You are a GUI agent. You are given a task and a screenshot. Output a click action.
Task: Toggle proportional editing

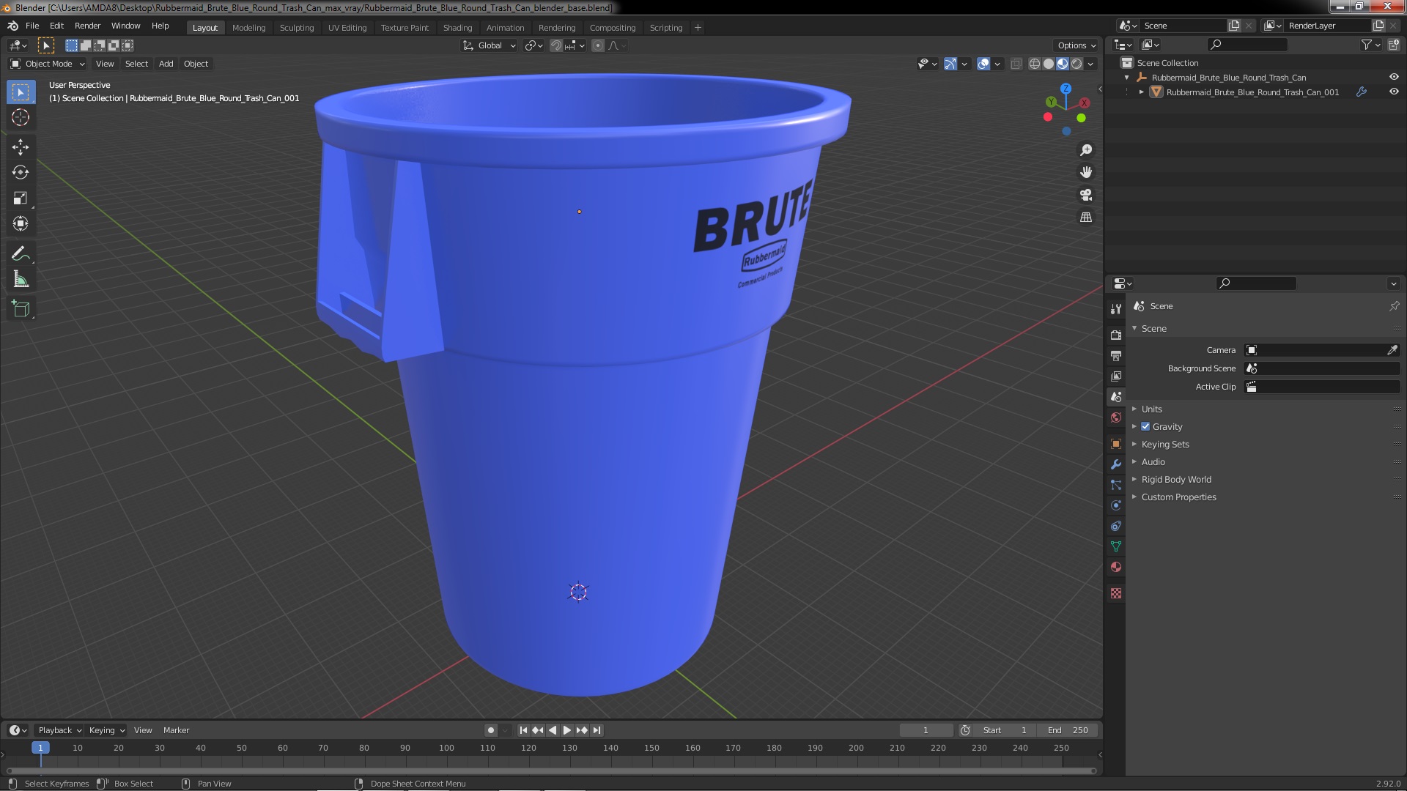tap(598, 45)
